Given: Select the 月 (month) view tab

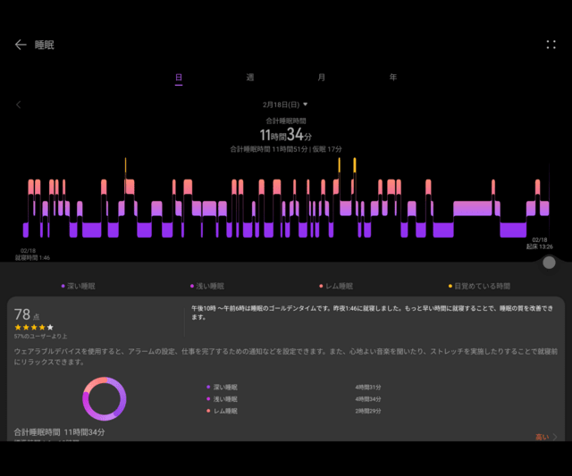Looking at the screenshot, I should (321, 79).
